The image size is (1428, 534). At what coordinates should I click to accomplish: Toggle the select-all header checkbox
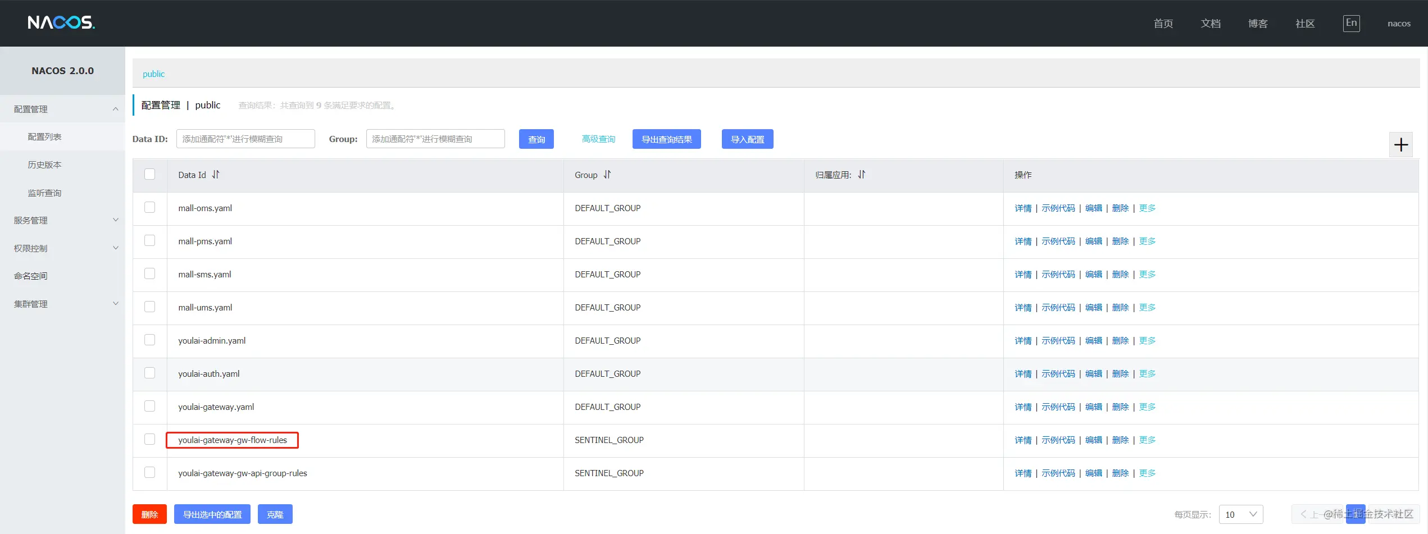(149, 174)
